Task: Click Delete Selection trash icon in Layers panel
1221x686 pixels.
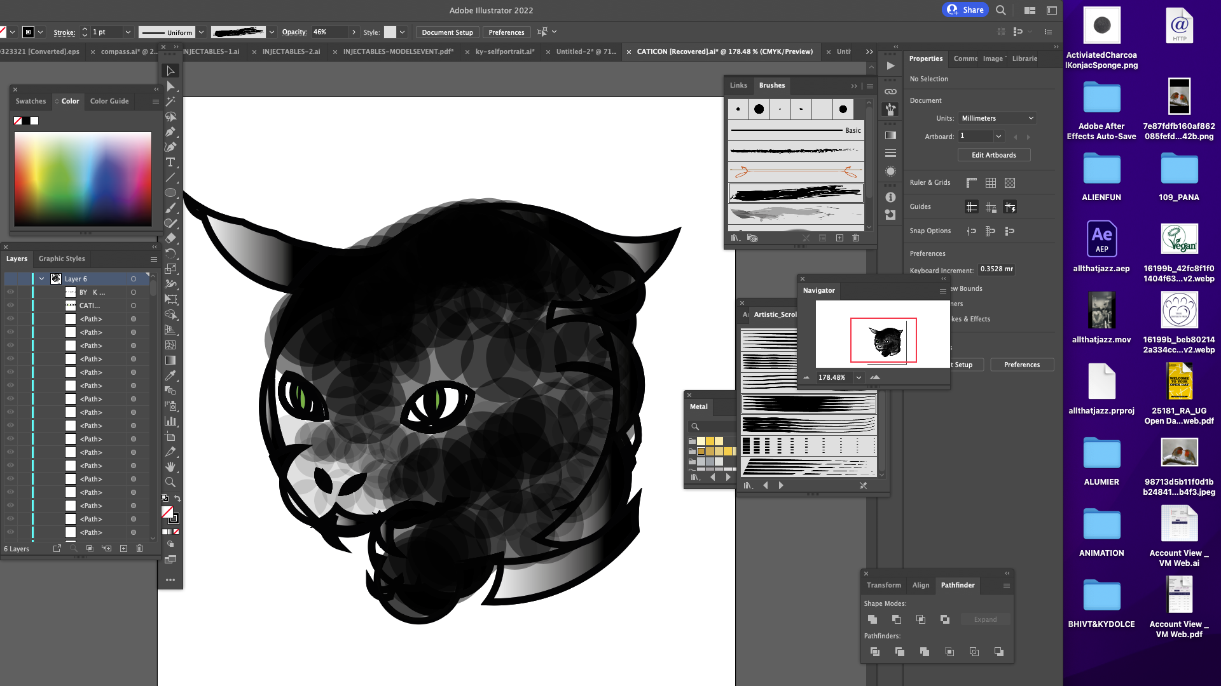Action: [x=140, y=548]
